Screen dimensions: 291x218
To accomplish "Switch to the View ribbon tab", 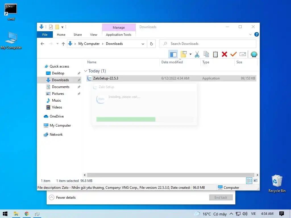I will [x=93, y=35].
